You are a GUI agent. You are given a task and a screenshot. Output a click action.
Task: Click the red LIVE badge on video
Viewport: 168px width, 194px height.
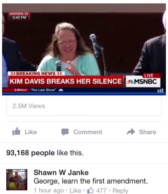coord(149,75)
